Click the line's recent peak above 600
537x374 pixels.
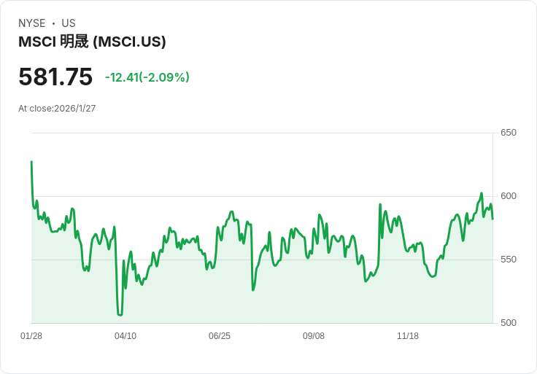click(x=482, y=193)
